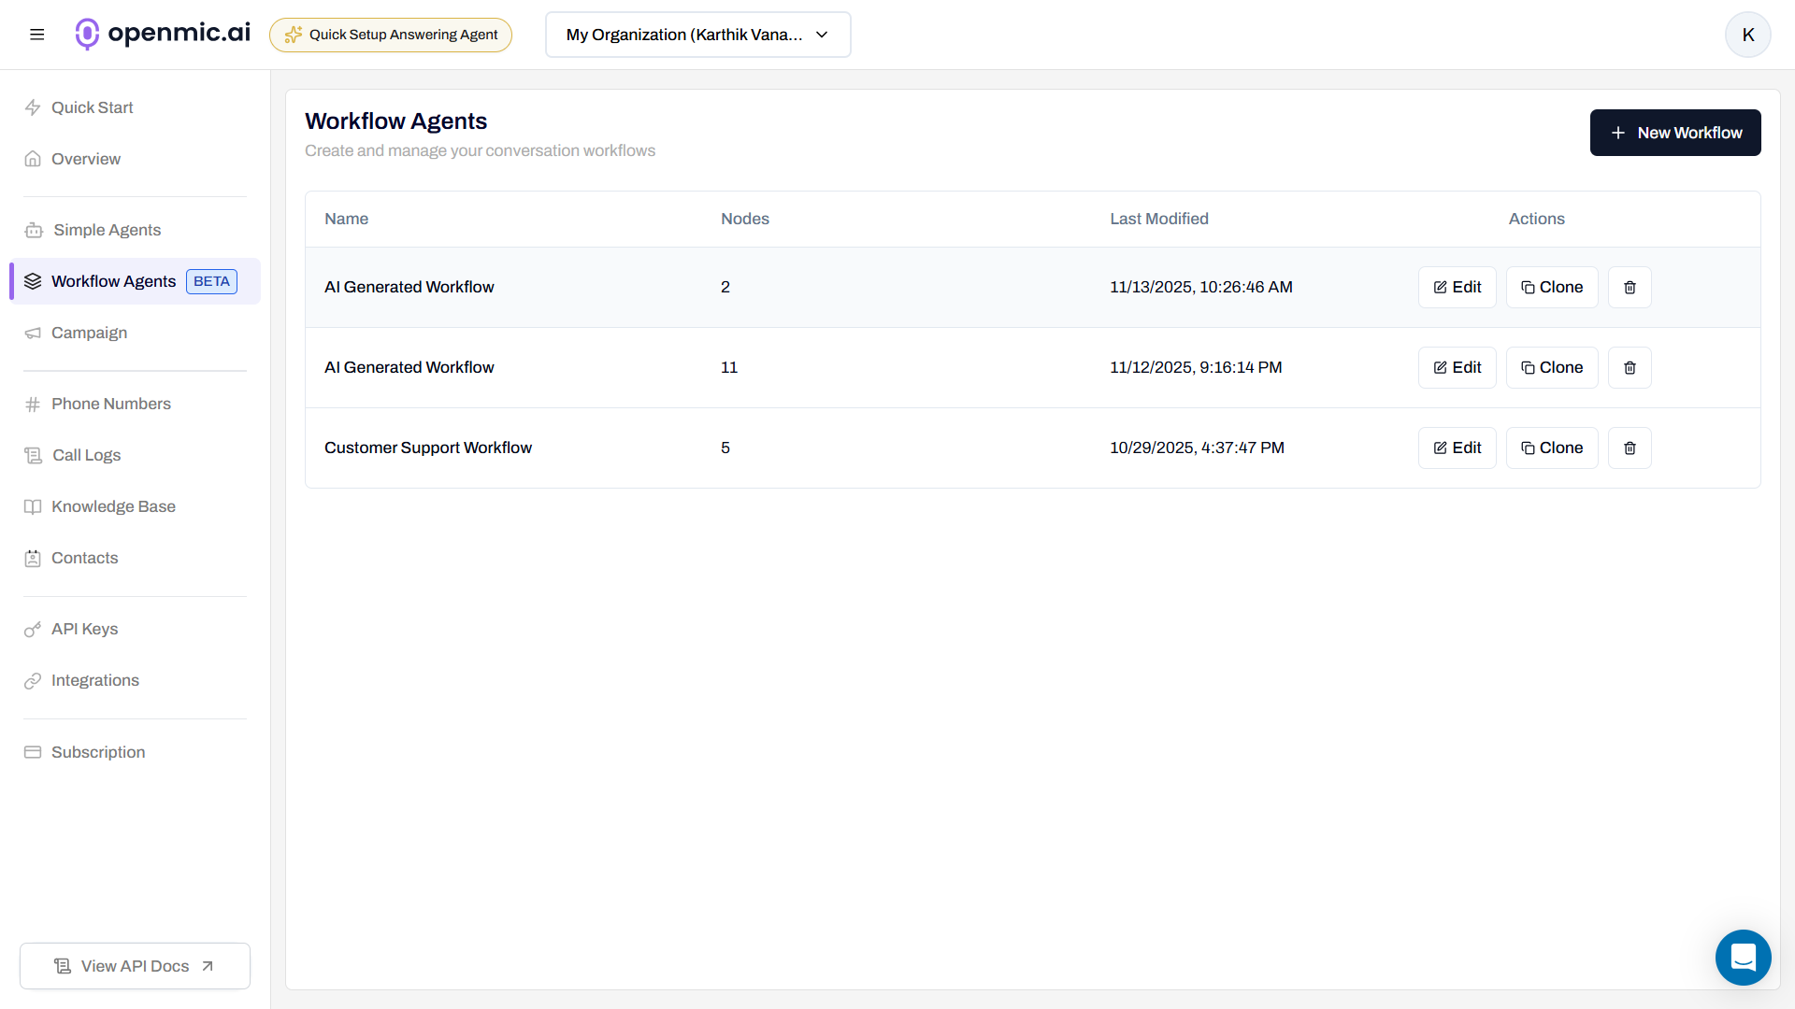The image size is (1795, 1009).
Task: Edit the 11-node AI Generated Workflow
Action: click(x=1457, y=367)
